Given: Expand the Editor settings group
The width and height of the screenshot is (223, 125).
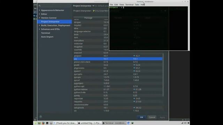Looking at the screenshot, I should pyautogui.click(x=39, y=14).
